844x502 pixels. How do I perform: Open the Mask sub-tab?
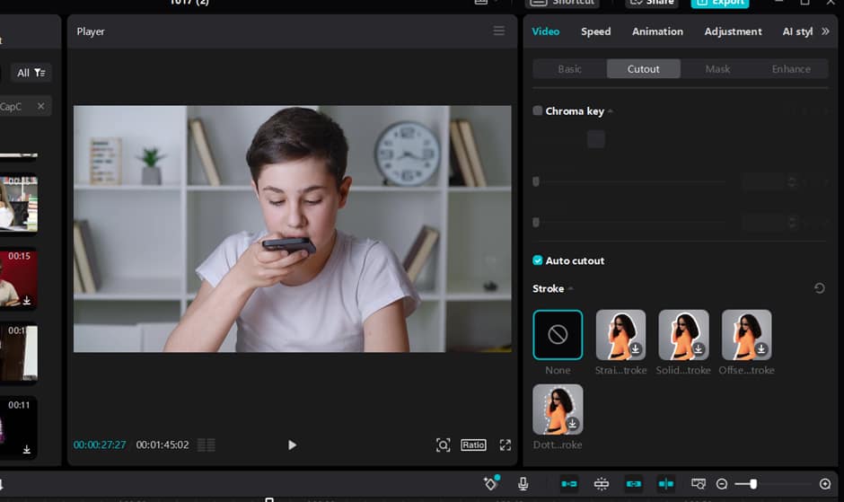(x=717, y=69)
